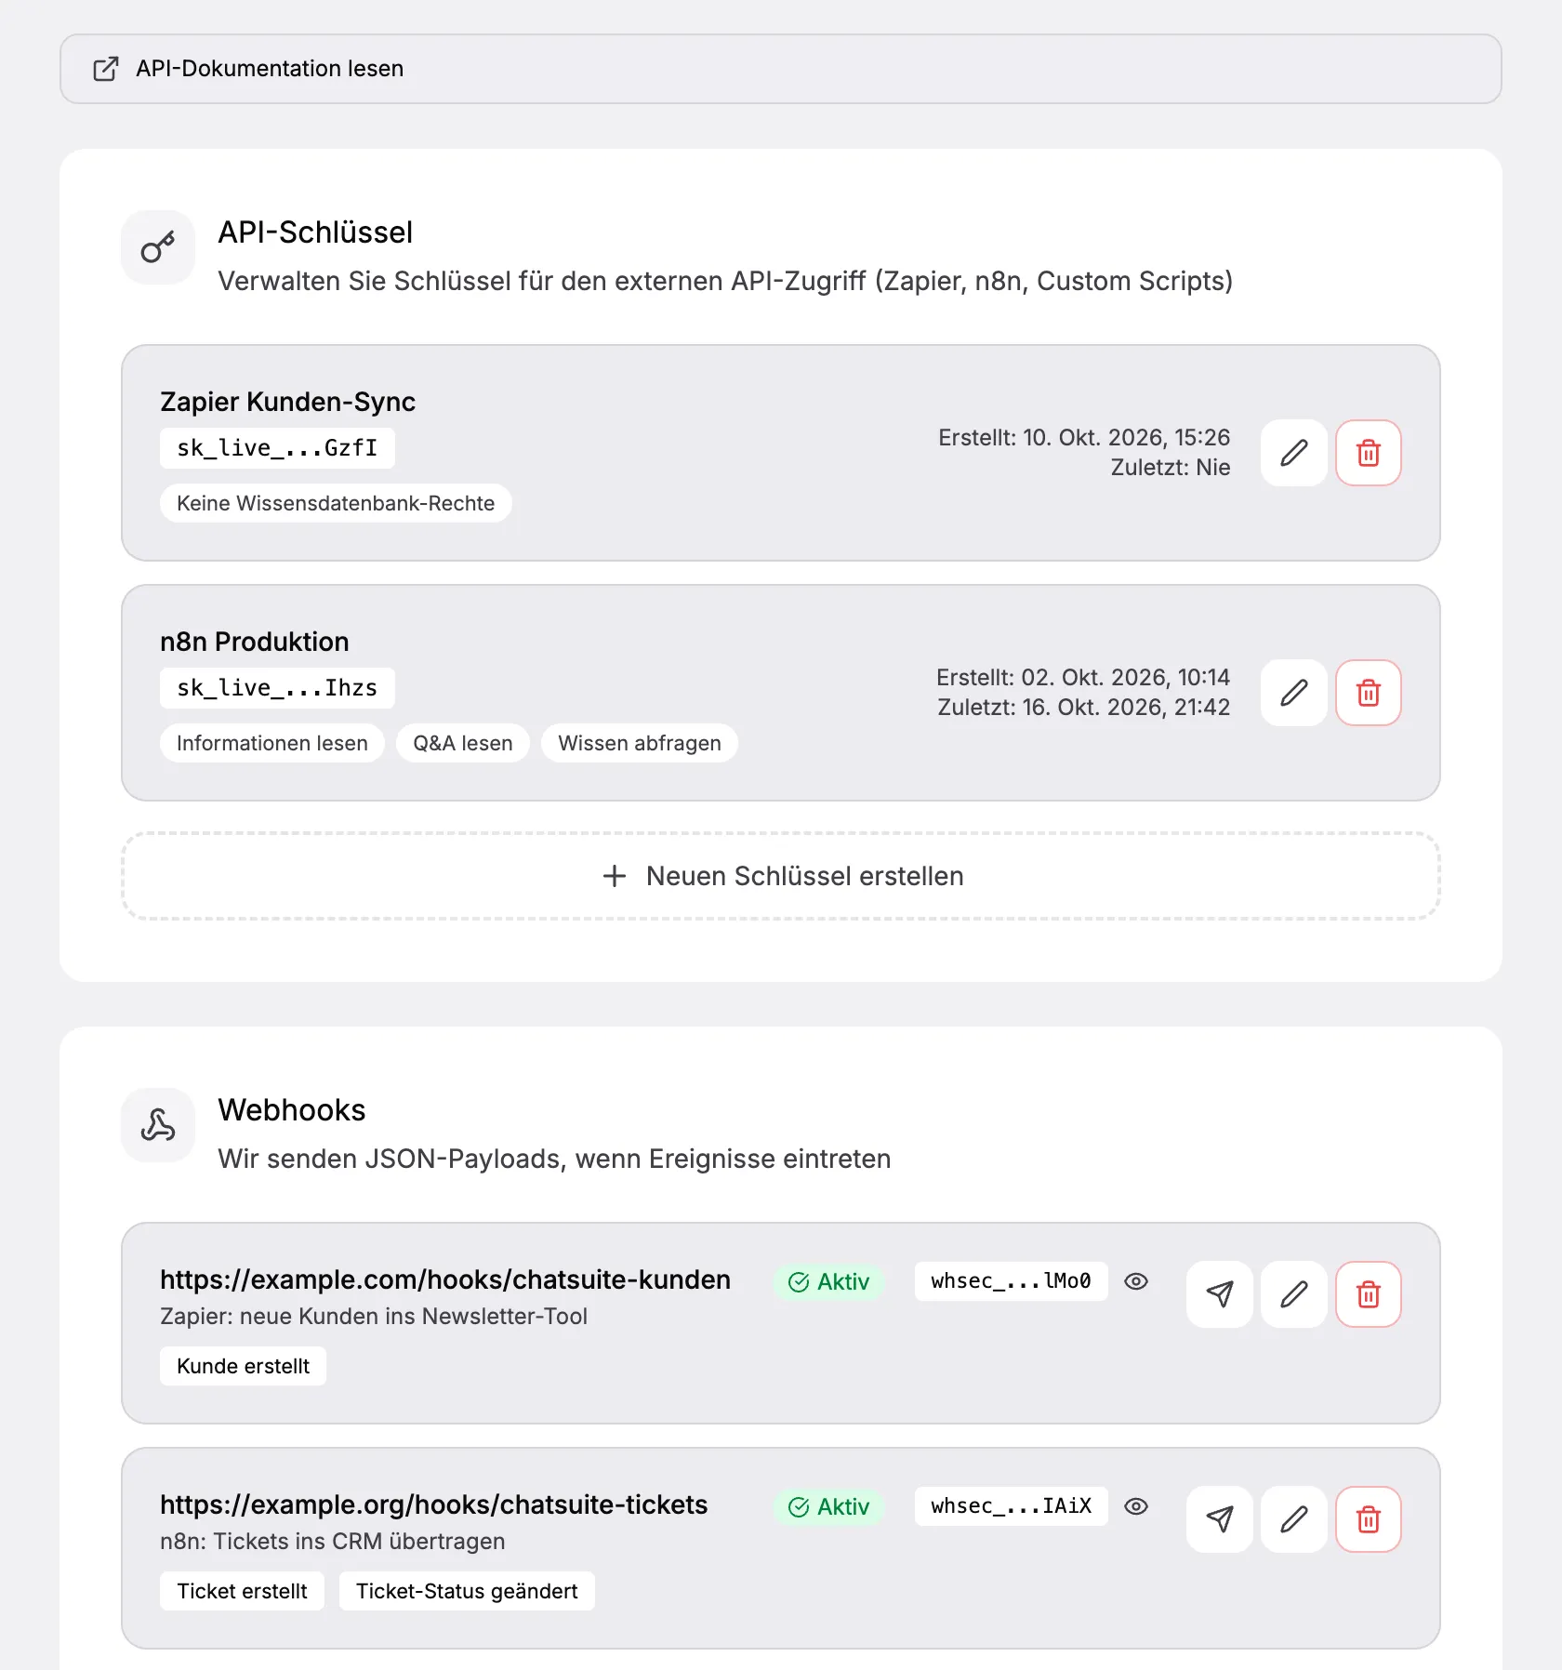Click the Q&A lesen permission tag
The image size is (1562, 1670).
point(463,743)
